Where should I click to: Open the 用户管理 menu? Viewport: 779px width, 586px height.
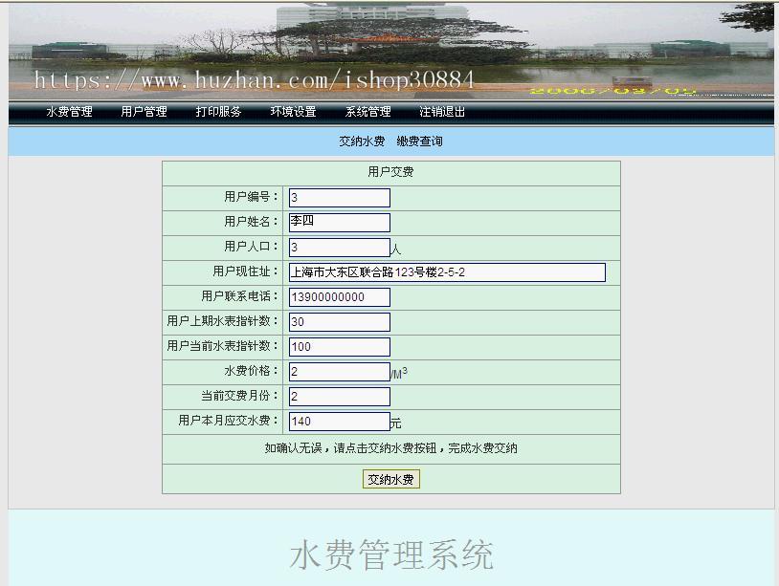tap(144, 112)
